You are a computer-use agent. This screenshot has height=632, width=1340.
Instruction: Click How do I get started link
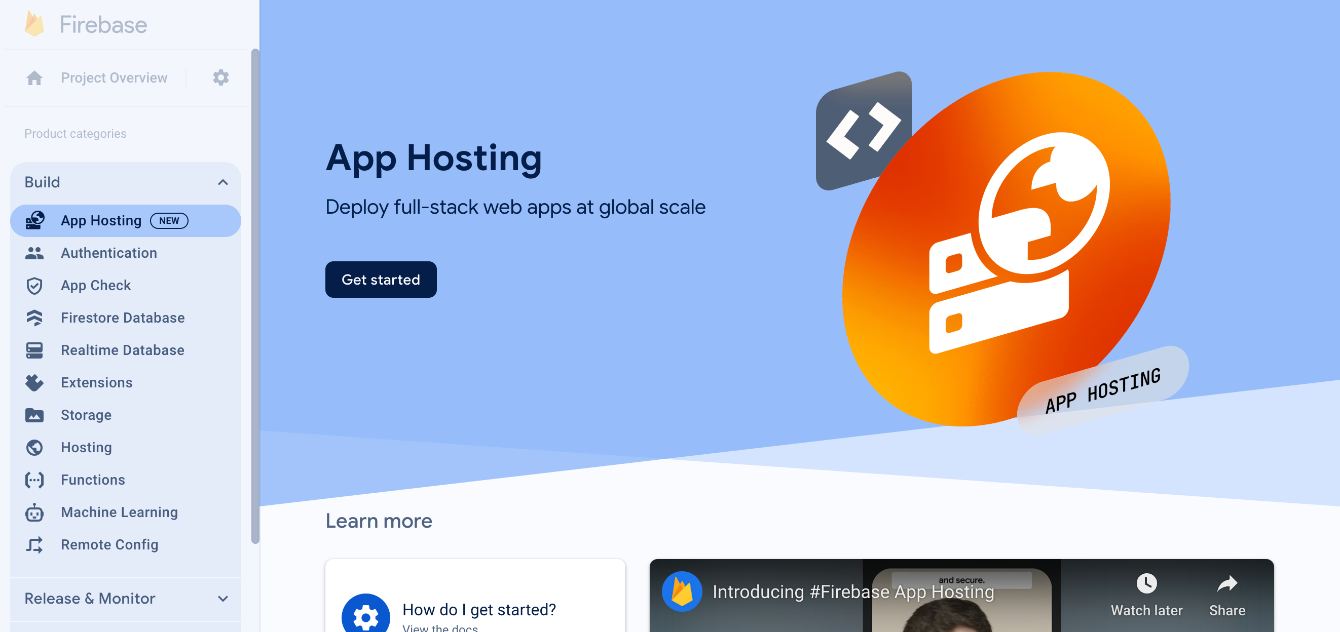click(x=479, y=610)
